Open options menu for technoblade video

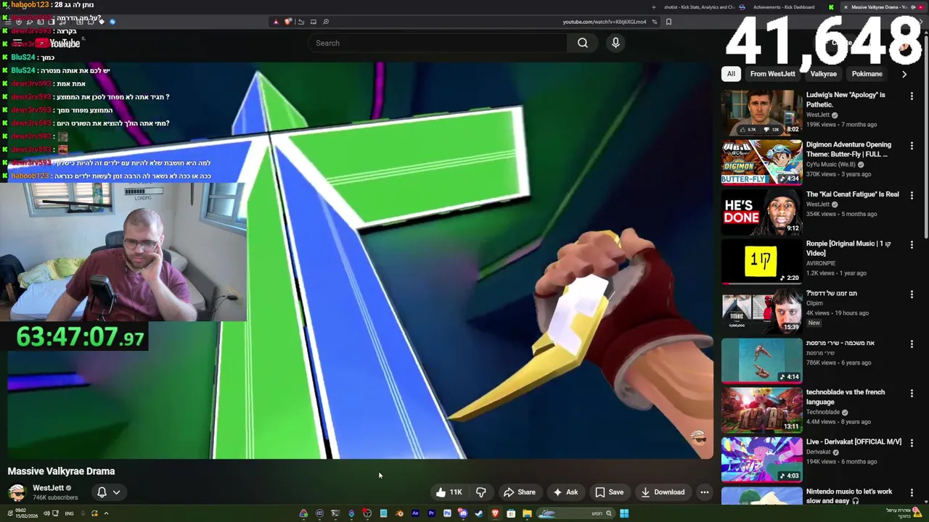click(x=912, y=393)
